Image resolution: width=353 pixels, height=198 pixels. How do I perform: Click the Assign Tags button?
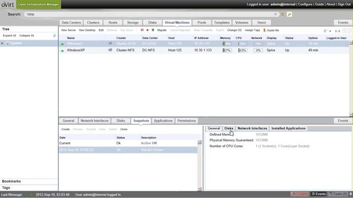click(253, 30)
